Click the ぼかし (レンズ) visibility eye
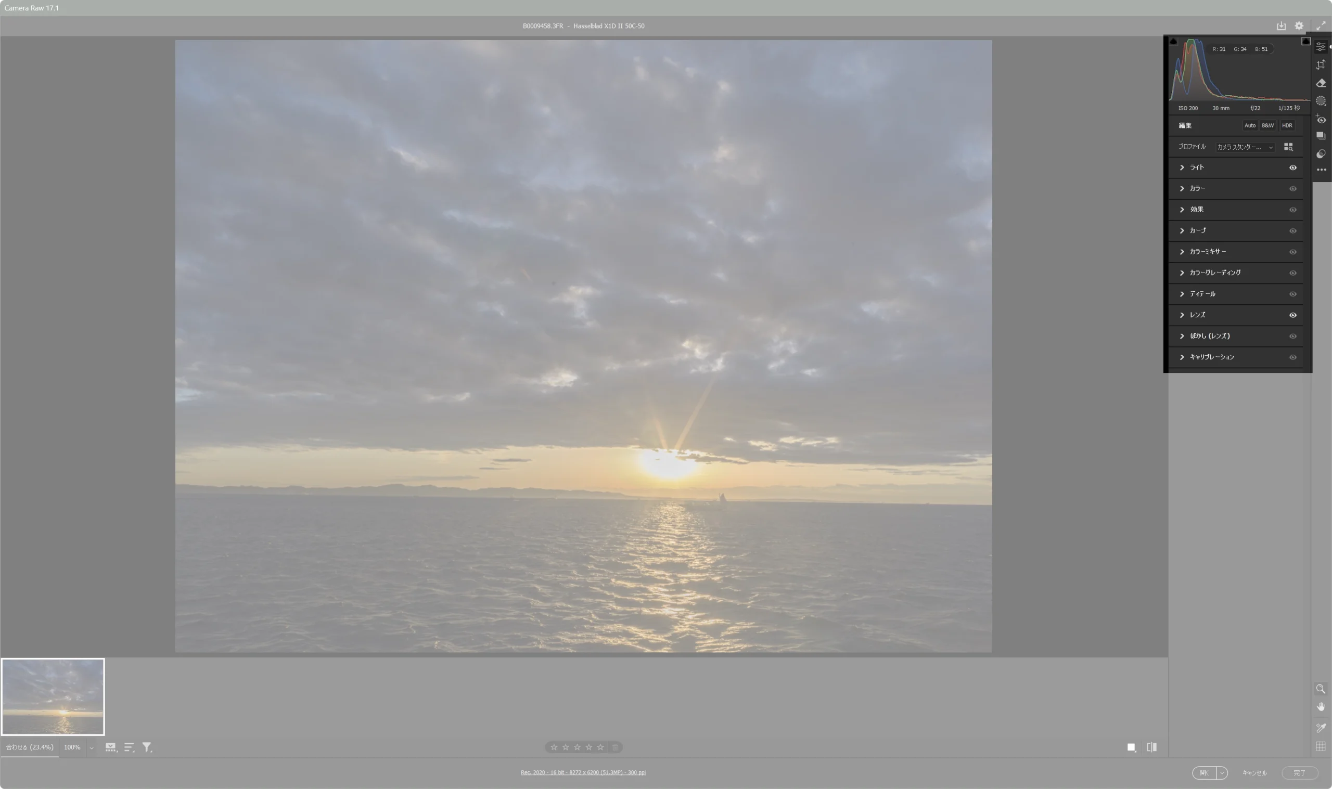1332x789 pixels. click(1292, 336)
